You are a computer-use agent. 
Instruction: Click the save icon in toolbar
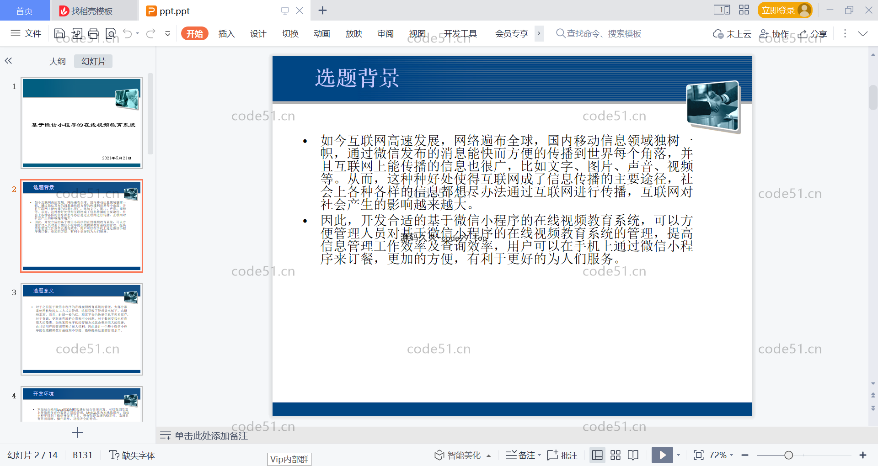[x=59, y=33]
